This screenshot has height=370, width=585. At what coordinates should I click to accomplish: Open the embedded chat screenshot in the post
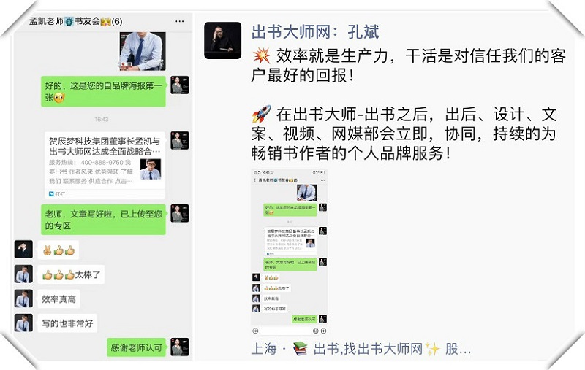tap(289, 253)
